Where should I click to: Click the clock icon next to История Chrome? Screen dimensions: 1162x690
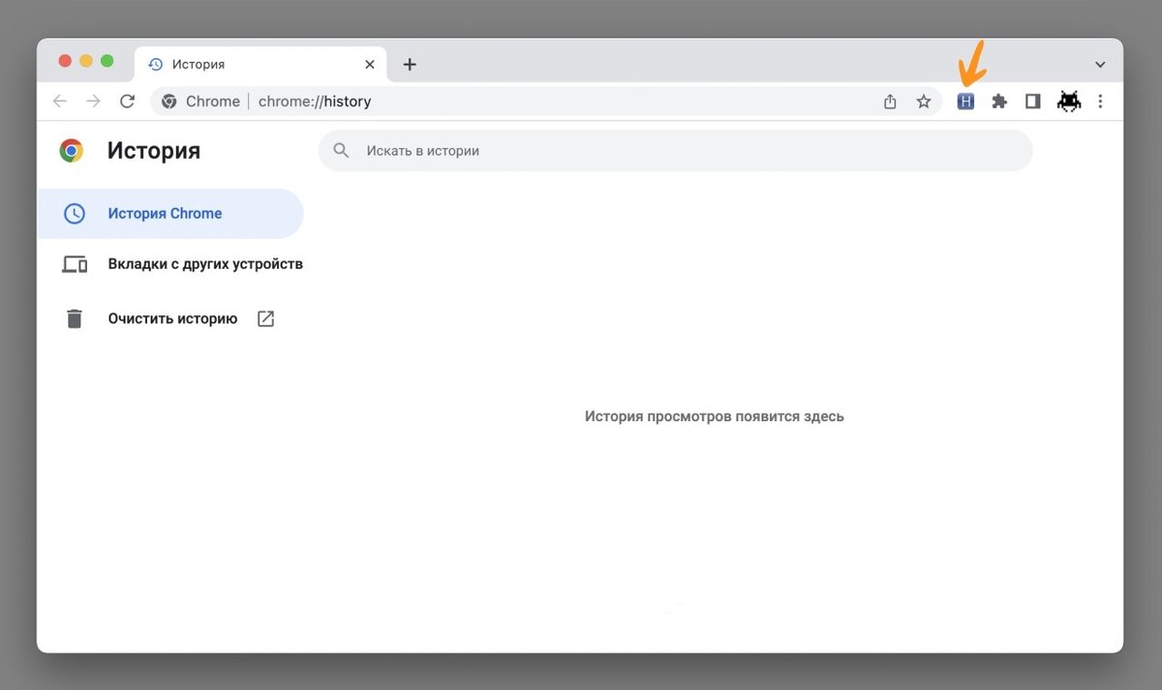pos(75,213)
